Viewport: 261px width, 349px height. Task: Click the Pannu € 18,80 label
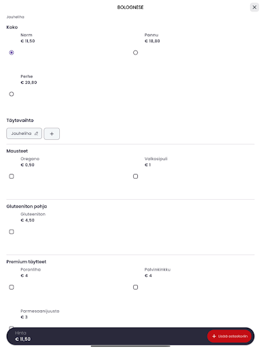pos(152,38)
